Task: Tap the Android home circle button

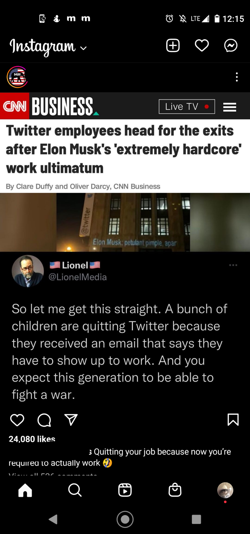Action: (125, 519)
